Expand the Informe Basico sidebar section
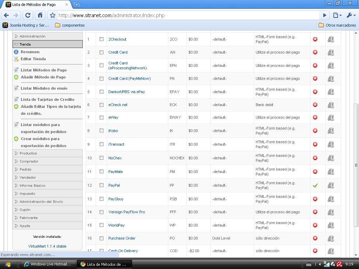This screenshot has height=269, width=359. pyautogui.click(x=48, y=186)
